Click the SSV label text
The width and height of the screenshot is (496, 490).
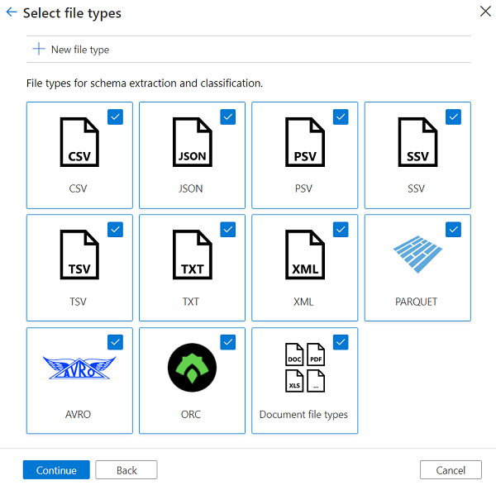(416, 188)
